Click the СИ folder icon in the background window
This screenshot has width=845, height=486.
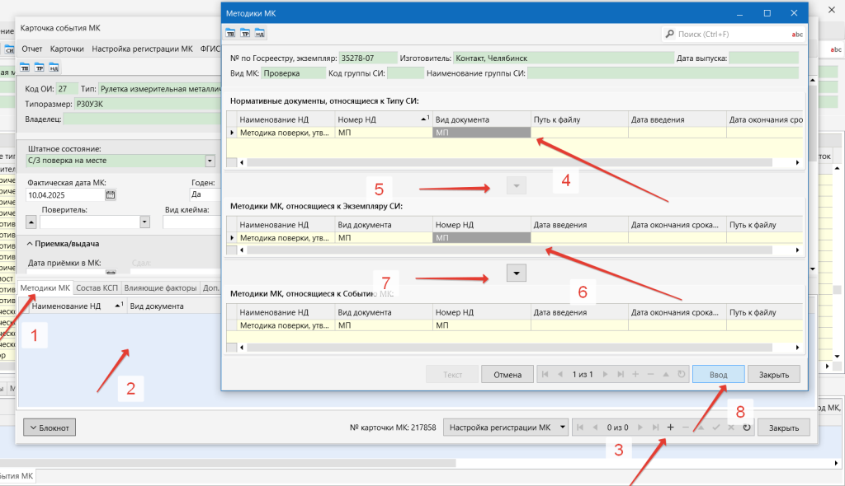point(9,49)
